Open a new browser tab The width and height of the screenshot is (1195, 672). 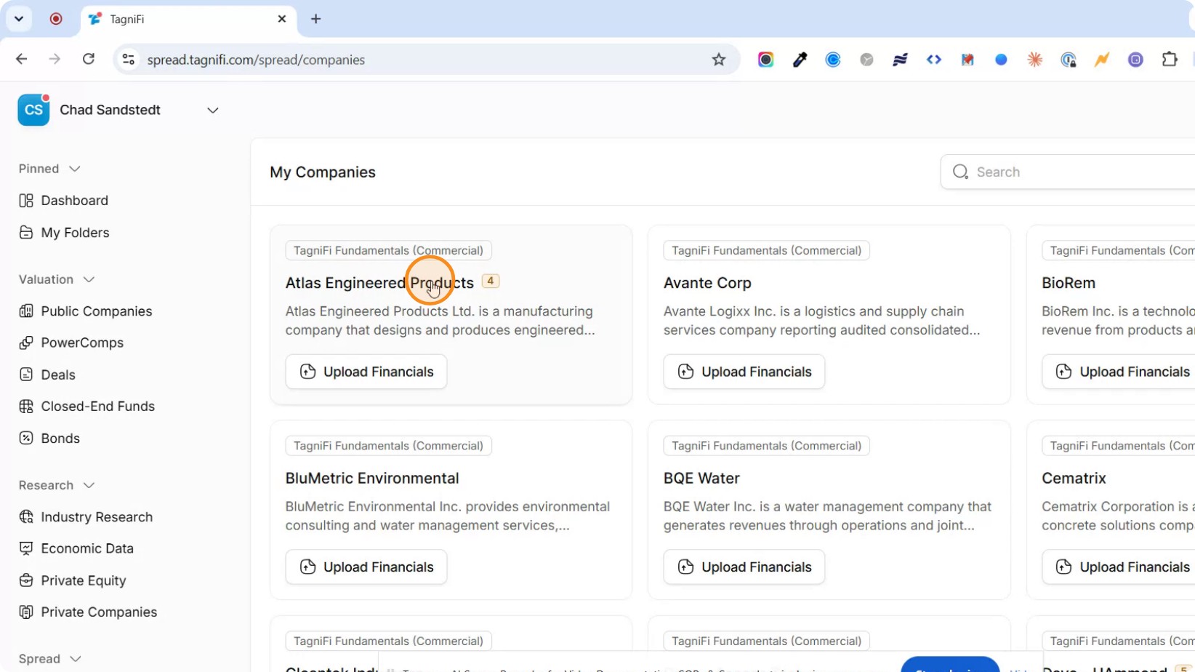pyautogui.click(x=315, y=19)
